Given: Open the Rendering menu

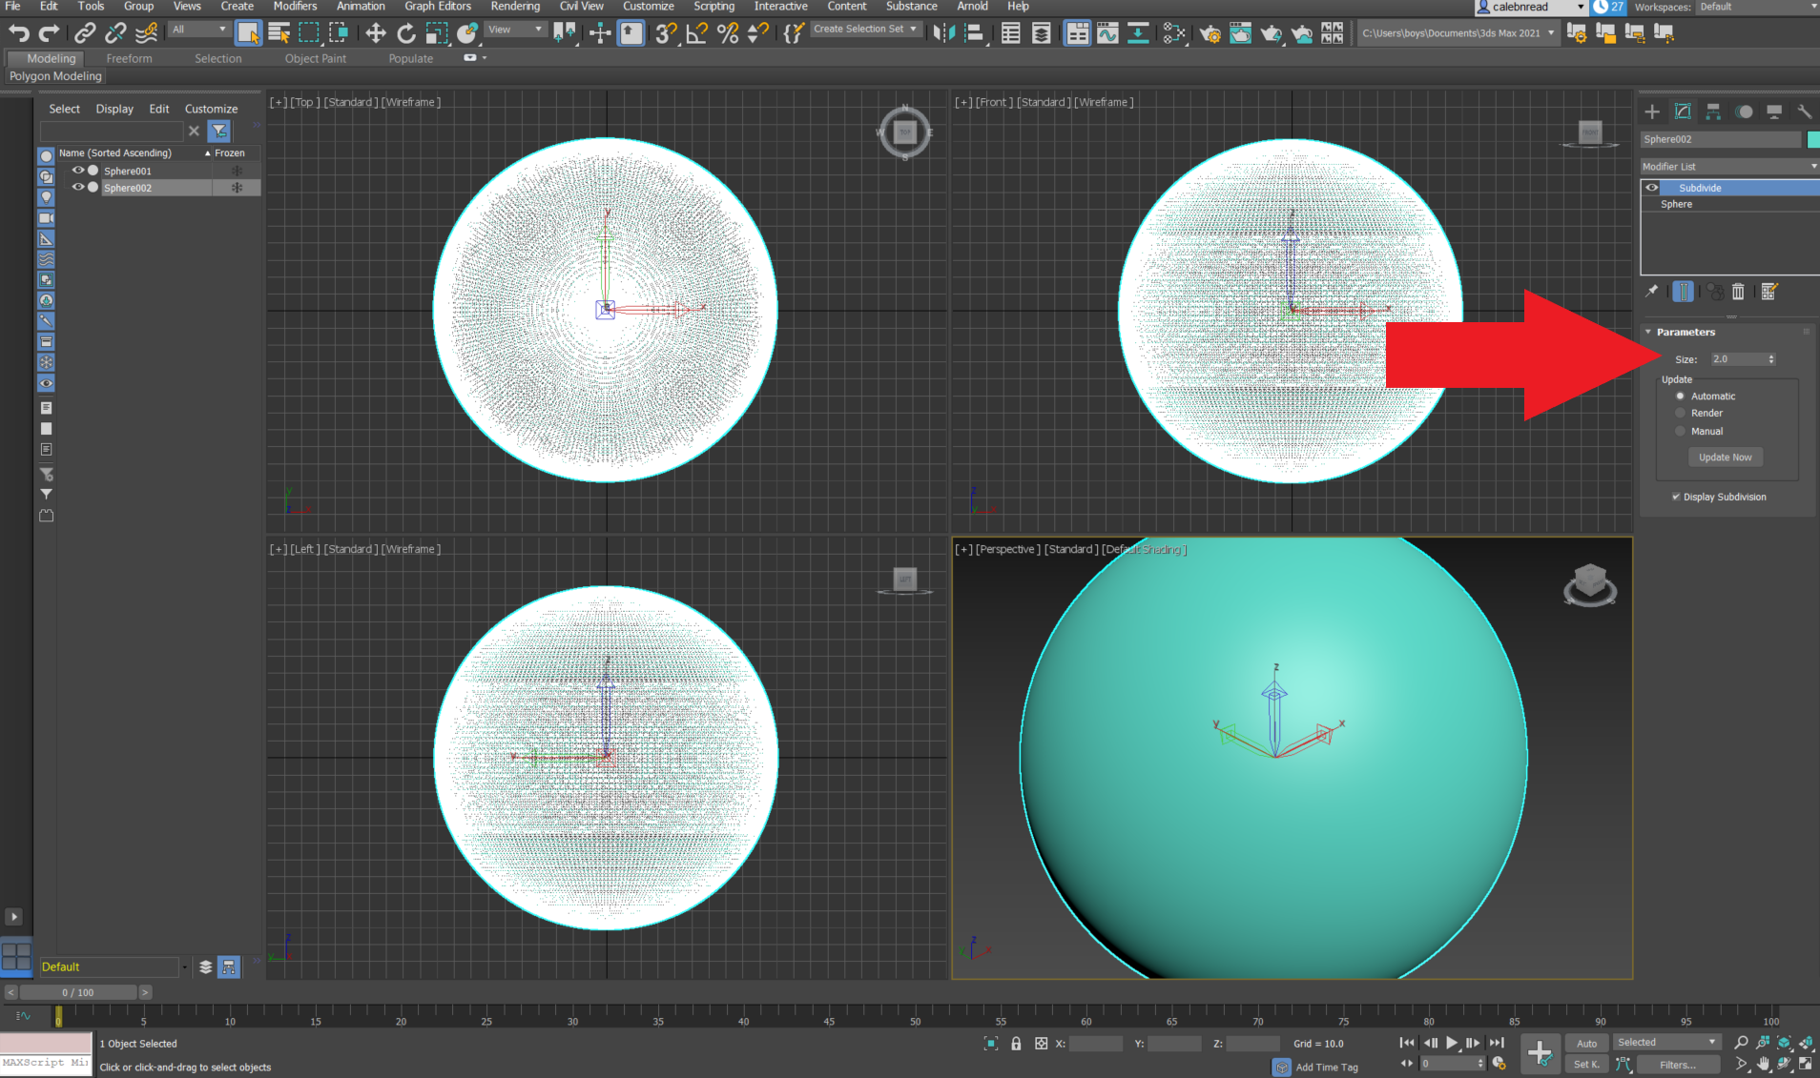Looking at the screenshot, I should (516, 7).
